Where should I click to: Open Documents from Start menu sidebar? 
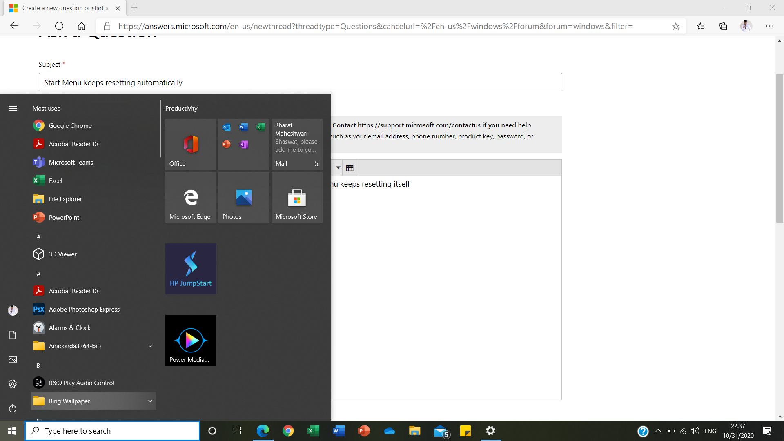13,335
